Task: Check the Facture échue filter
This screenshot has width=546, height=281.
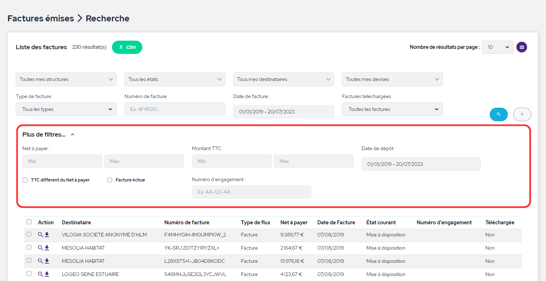Action: point(110,180)
